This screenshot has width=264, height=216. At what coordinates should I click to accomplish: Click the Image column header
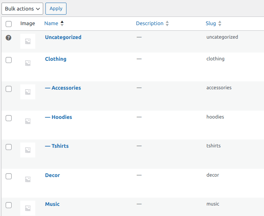[28, 23]
